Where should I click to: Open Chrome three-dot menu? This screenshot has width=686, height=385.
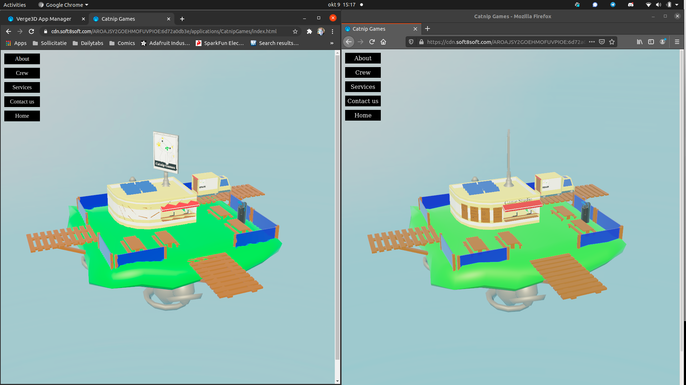pos(332,31)
